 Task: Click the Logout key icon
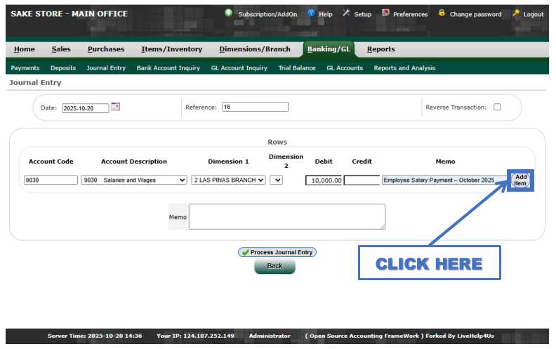coord(516,13)
